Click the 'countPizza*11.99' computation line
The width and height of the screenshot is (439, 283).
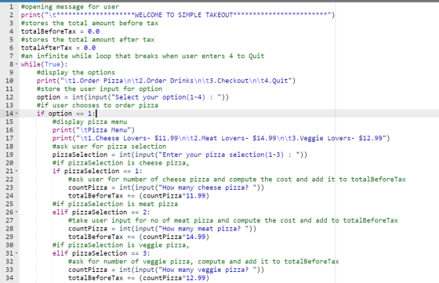click(x=139, y=196)
